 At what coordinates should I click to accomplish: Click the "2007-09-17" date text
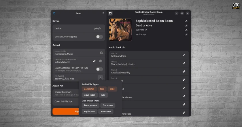[x=141, y=30]
